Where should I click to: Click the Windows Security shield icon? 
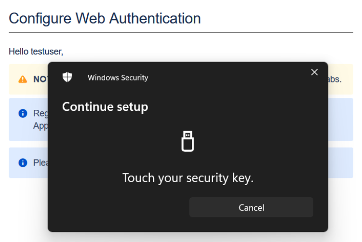pyautogui.click(x=67, y=77)
